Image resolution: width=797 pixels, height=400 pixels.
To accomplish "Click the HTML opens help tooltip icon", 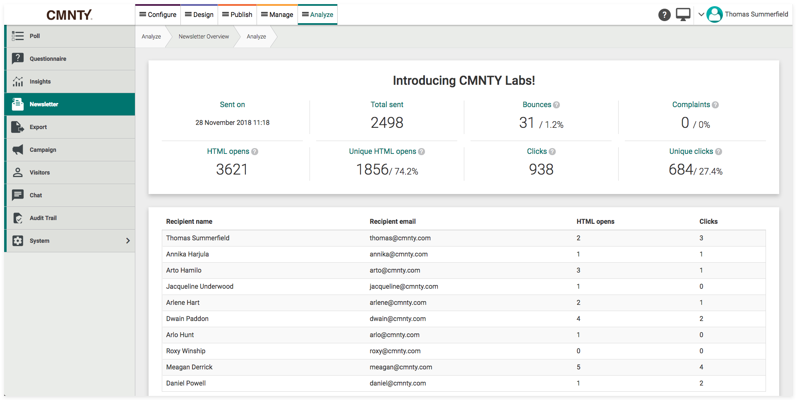I will coord(255,152).
